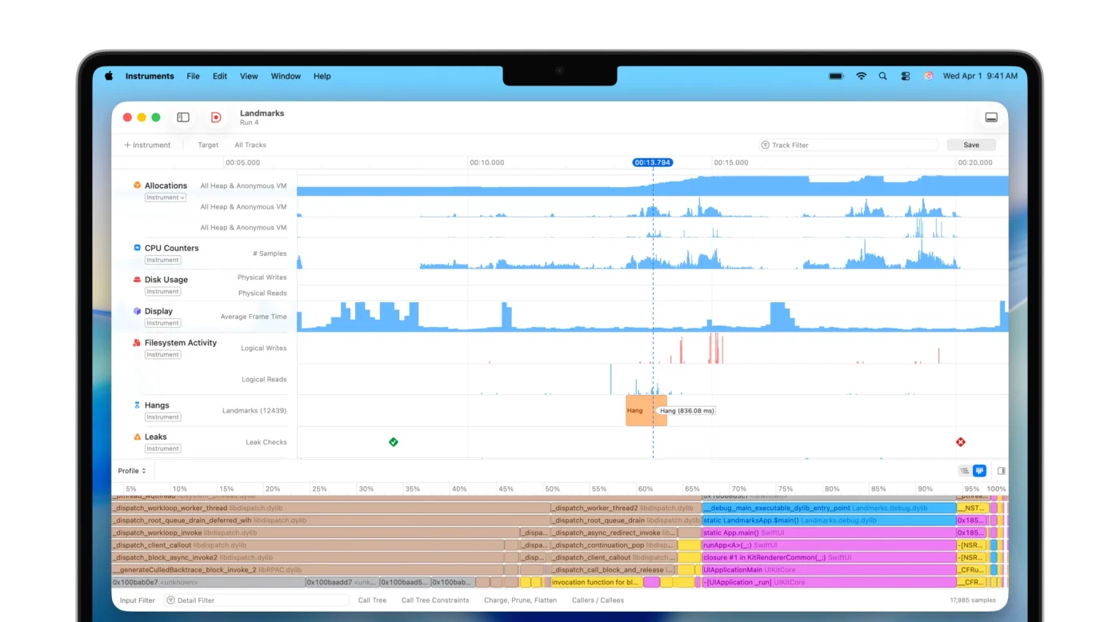This screenshot has width=1120, height=622.
Task: Open the File menu
Action: [193, 76]
